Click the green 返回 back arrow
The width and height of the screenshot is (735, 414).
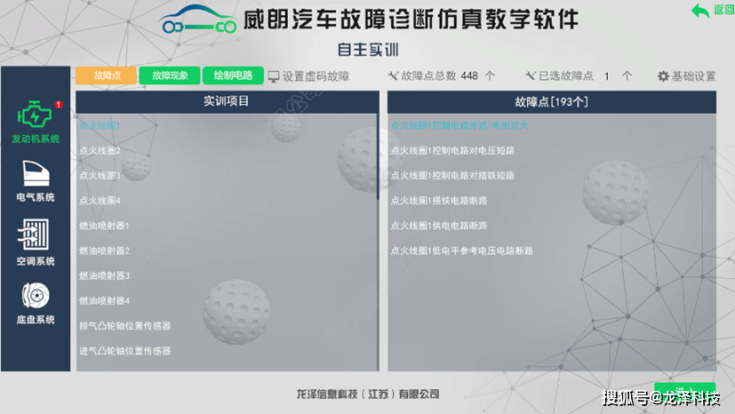pos(700,11)
